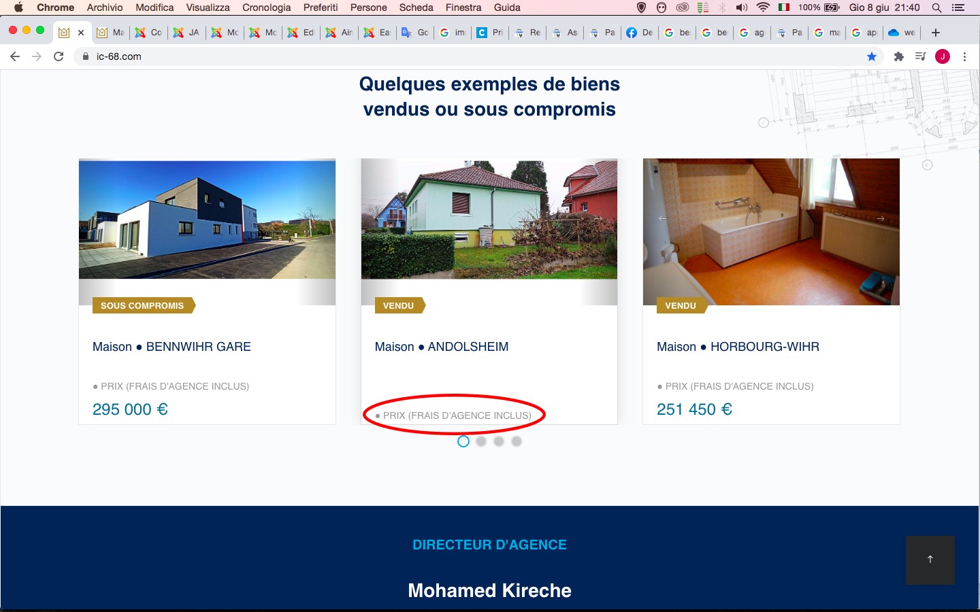Open the Visualizza menu
This screenshot has width=980, height=612.
pos(208,7)
